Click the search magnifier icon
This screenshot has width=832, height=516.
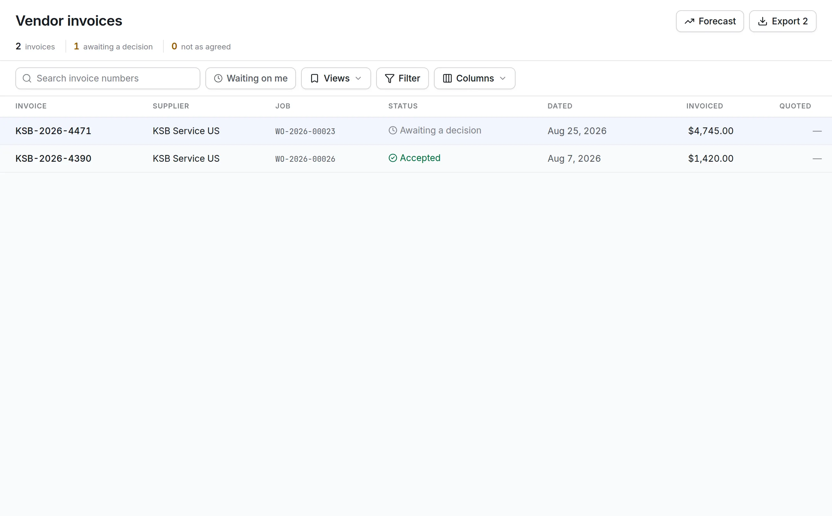(x=27, y=78)
